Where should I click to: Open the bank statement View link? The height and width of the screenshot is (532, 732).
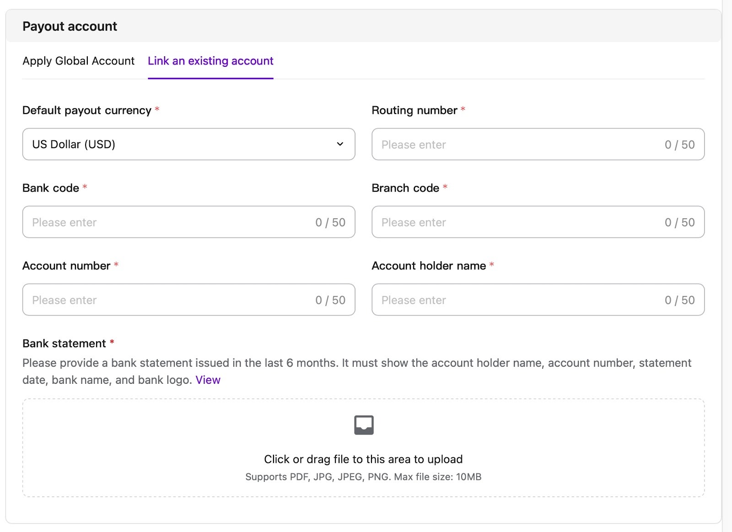208,380
